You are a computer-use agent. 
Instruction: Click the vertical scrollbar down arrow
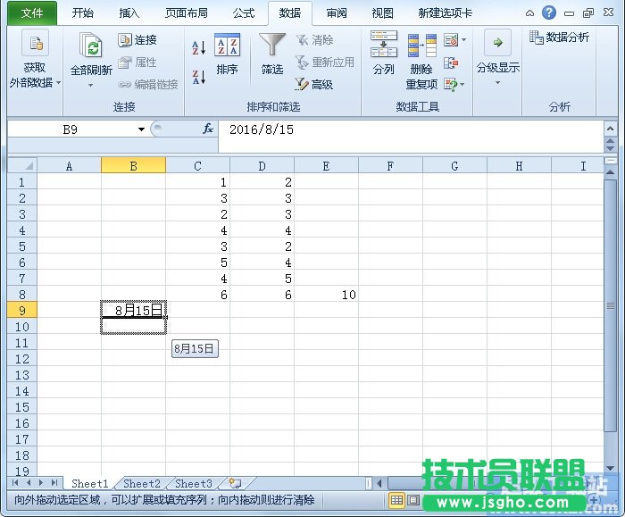[x=610, y=469]
